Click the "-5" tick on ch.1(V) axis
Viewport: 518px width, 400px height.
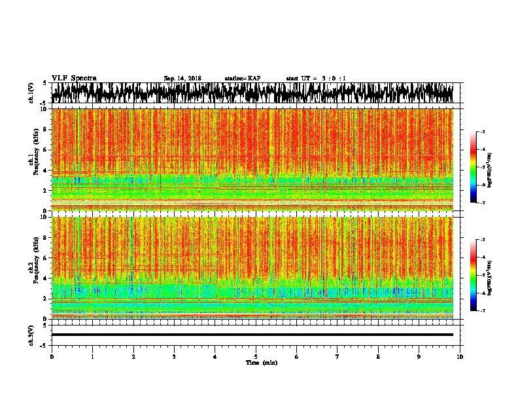point(43,103)
